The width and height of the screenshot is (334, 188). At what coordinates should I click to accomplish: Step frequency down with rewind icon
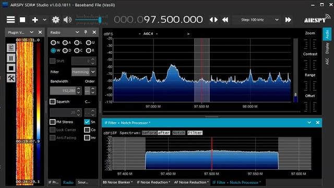[x=225, y=20]
